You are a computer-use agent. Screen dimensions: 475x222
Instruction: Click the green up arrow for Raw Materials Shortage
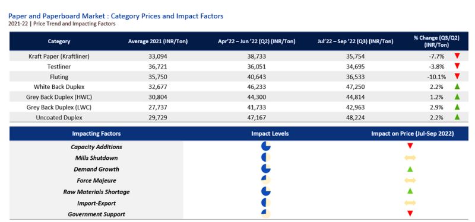coord(410,191)
